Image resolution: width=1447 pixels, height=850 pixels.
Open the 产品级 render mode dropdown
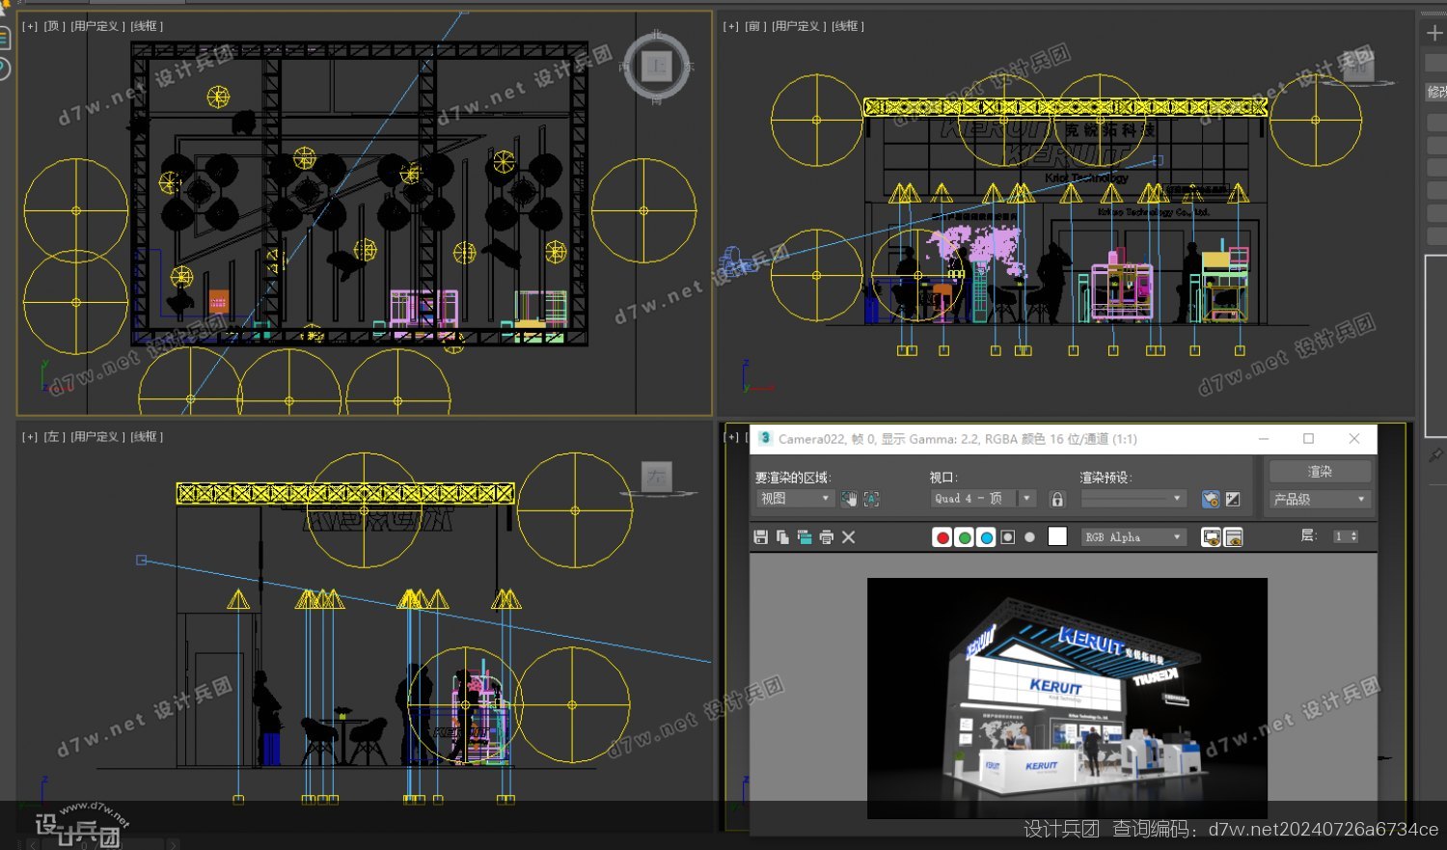[x=1320, y=499]
